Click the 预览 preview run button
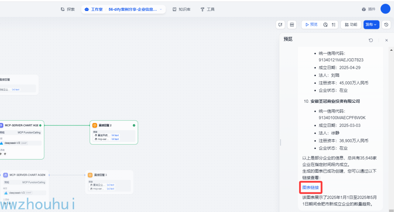This screenshot has height=212, width=394. pyautogui.click(x=311, y=24)
